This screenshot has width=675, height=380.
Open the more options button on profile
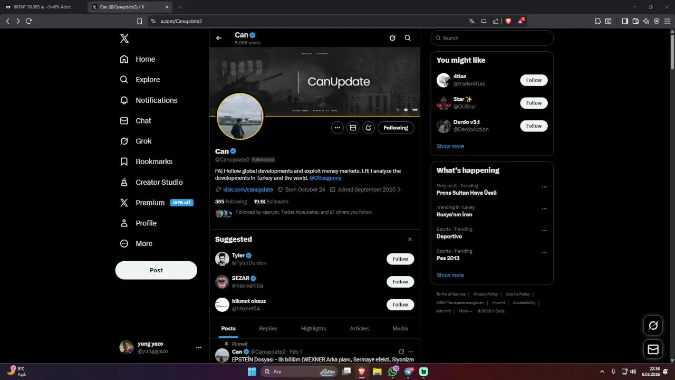tap(337, 128)
